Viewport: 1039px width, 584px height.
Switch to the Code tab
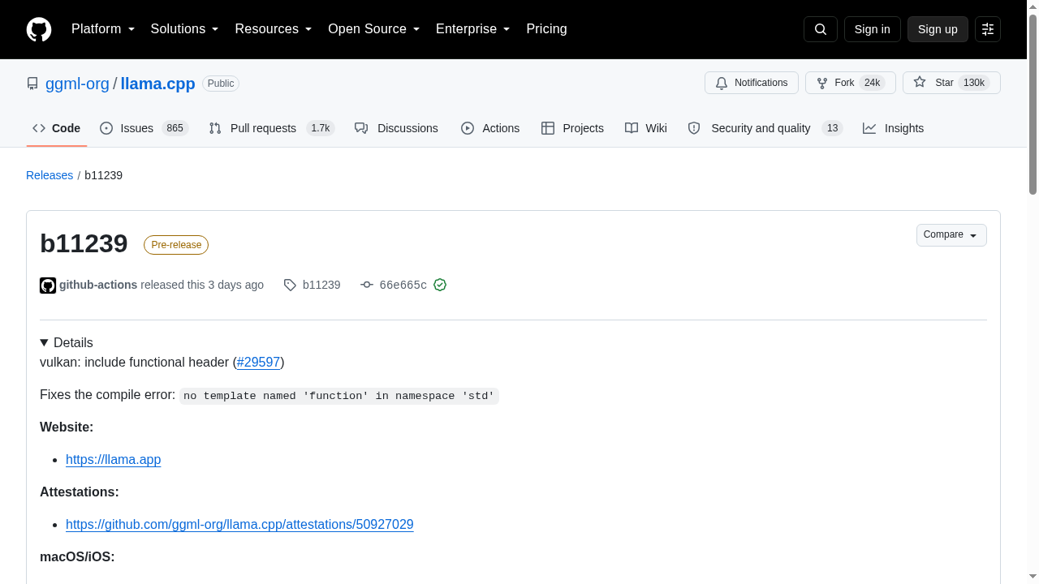[57, 128]
